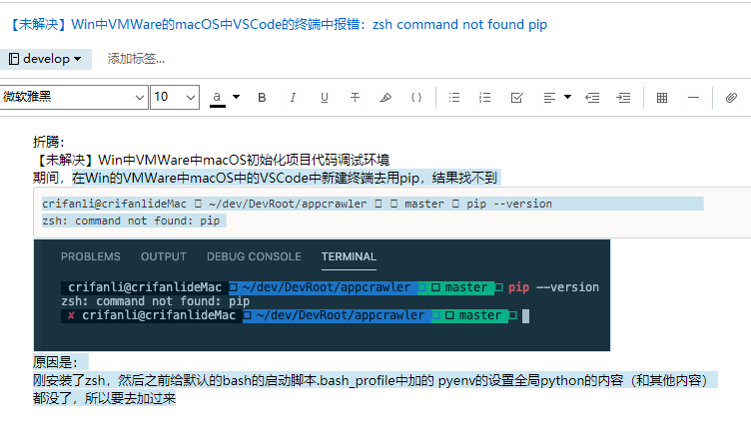The width and height of the screenshot is (751, 436).
Task: Click the line 都没了，所以要去加过来
Action: [105, 398]
